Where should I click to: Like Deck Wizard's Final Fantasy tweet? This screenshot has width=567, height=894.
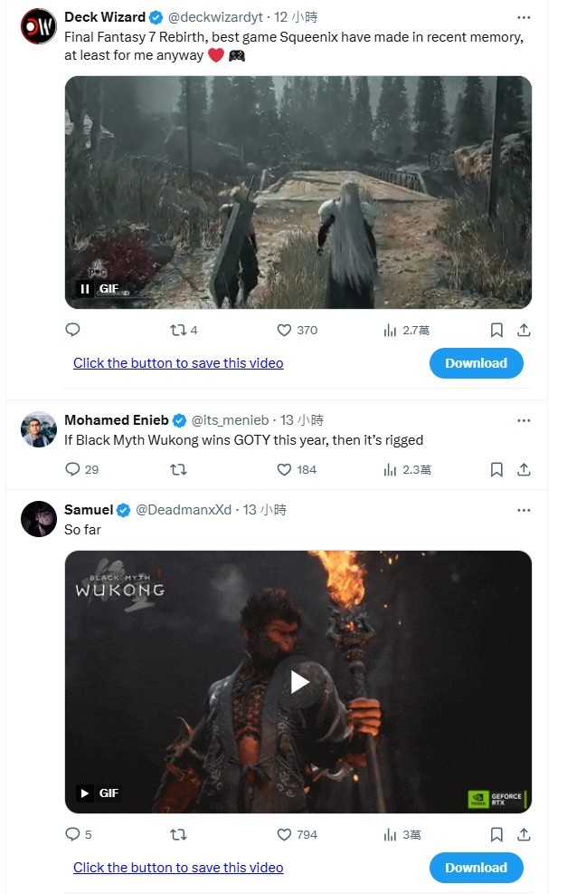click(x=284, y=331)
